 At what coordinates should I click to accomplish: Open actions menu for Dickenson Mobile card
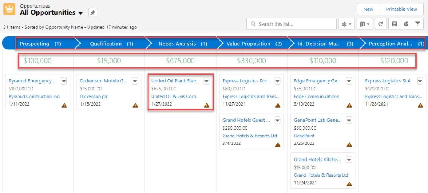click(x=135, y=81)
